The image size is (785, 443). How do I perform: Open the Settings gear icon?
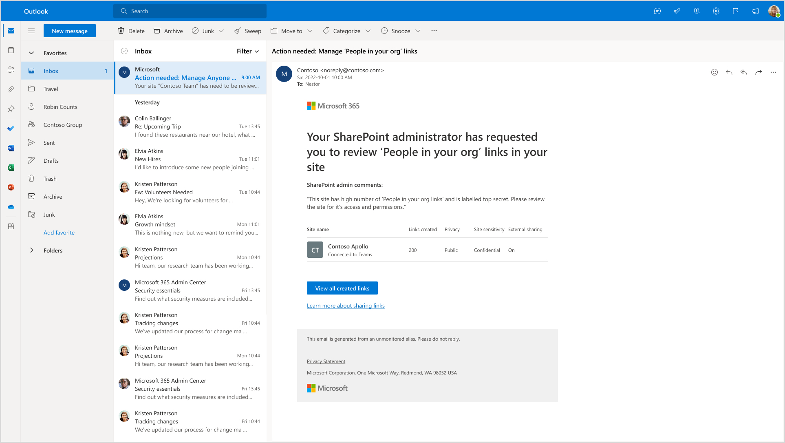tap(716, 11)
